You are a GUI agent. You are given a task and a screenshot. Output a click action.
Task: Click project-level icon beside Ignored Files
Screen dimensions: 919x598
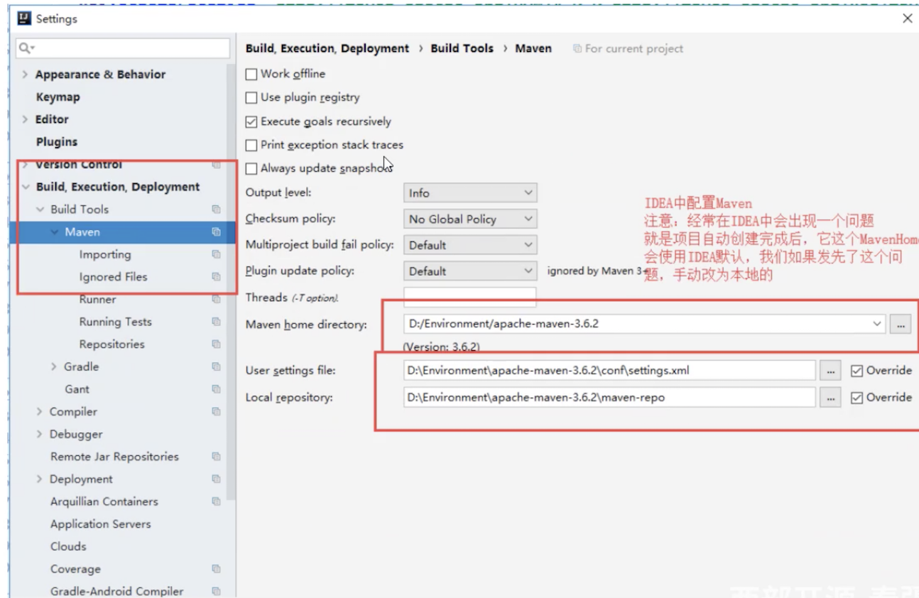click(x=216, y=277)
